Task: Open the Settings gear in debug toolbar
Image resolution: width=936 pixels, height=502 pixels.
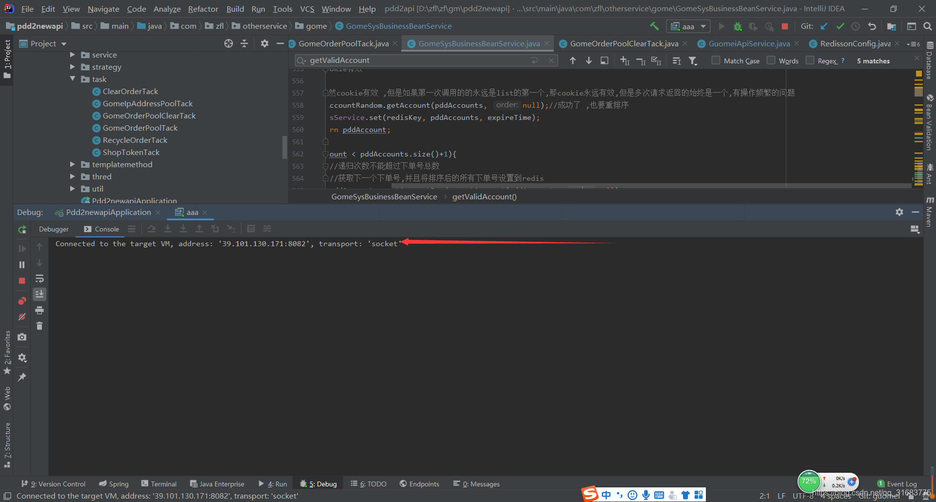Action: click(899, 212)
